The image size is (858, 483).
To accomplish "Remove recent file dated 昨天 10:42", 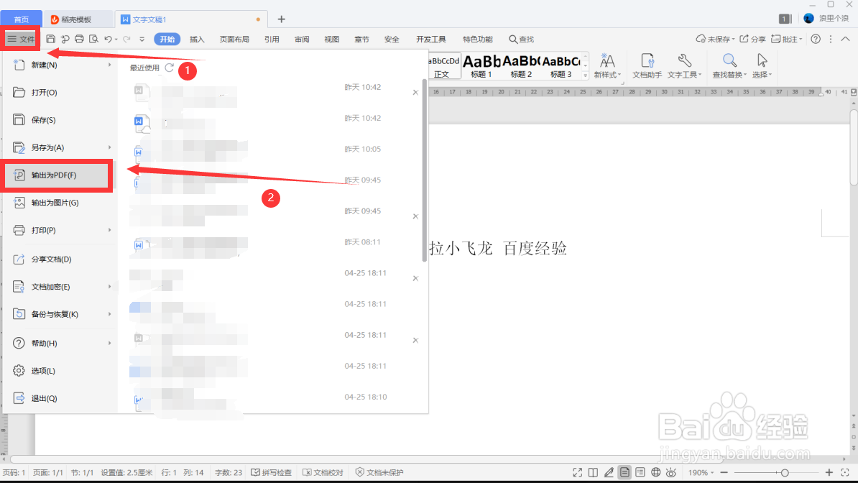I will 415,93.
